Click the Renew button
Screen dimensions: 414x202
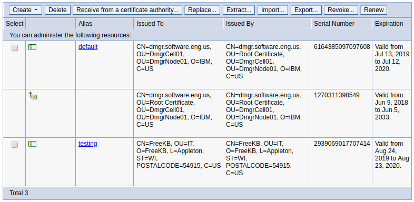pos(373,10)
